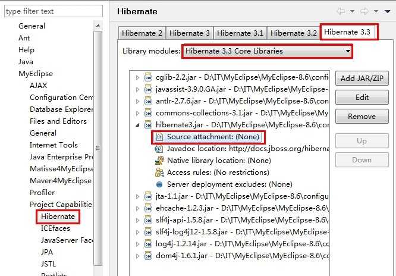Open the Profiler preferences page

click(x=42, y=193)
